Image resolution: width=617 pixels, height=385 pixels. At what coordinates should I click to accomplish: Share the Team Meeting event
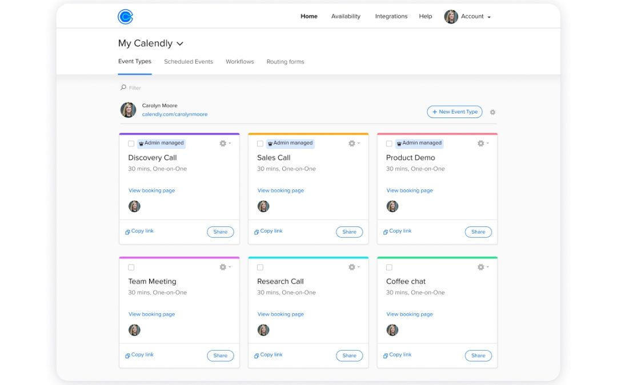tap(221, 355)
